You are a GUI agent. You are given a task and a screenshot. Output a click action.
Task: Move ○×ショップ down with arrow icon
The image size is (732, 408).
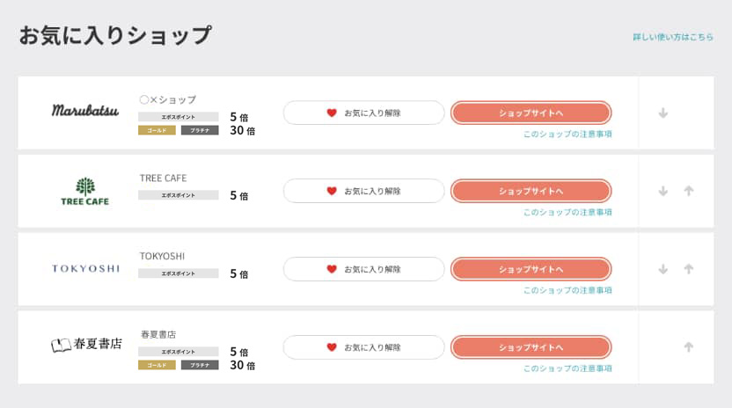(663, 113)
